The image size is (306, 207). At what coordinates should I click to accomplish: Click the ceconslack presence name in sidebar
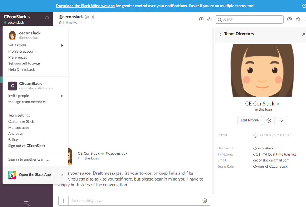pos(16,23)
